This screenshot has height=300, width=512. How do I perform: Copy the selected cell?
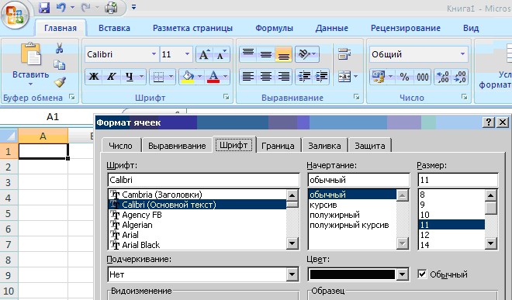pyautogui.click(x=59, y=64)
